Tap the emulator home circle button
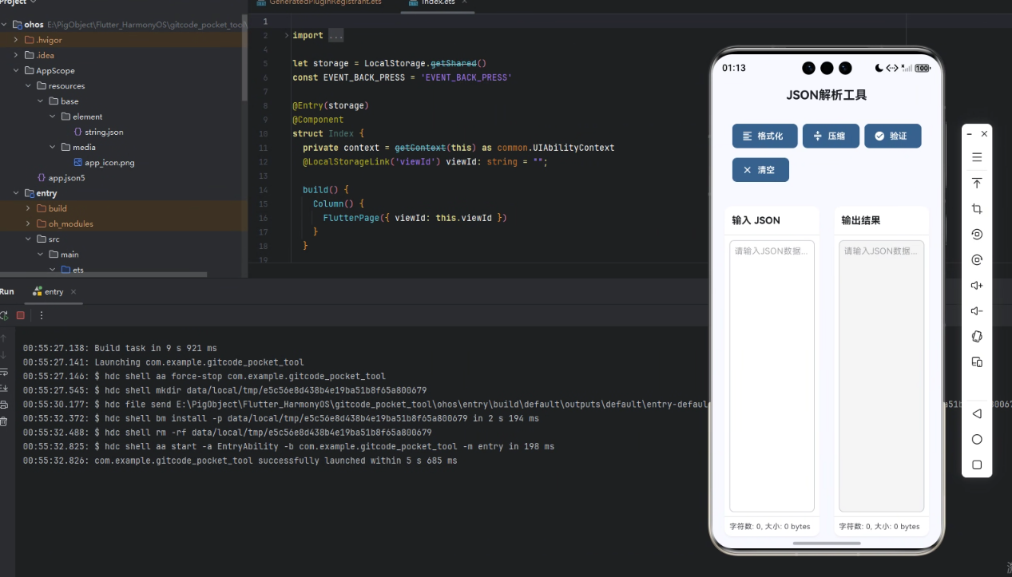Screen dimensions: 1012x577 pos(977,440)
